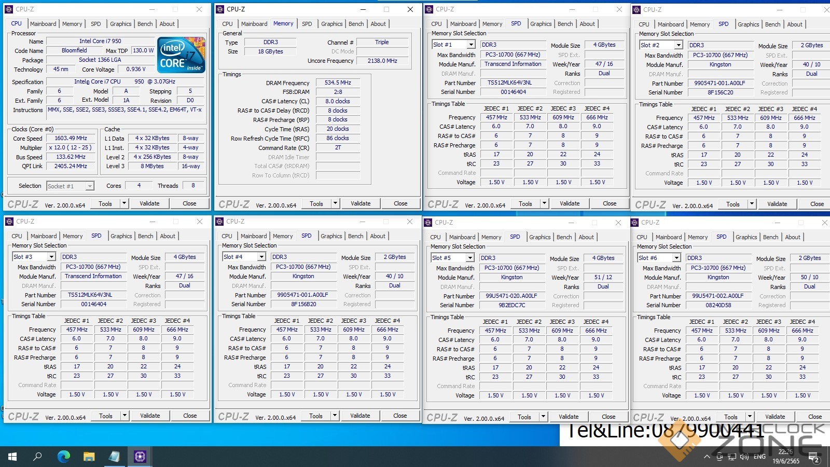Click the network icon in the system tray
Screen dimensions: 830x467
click(x=731, y=457)
